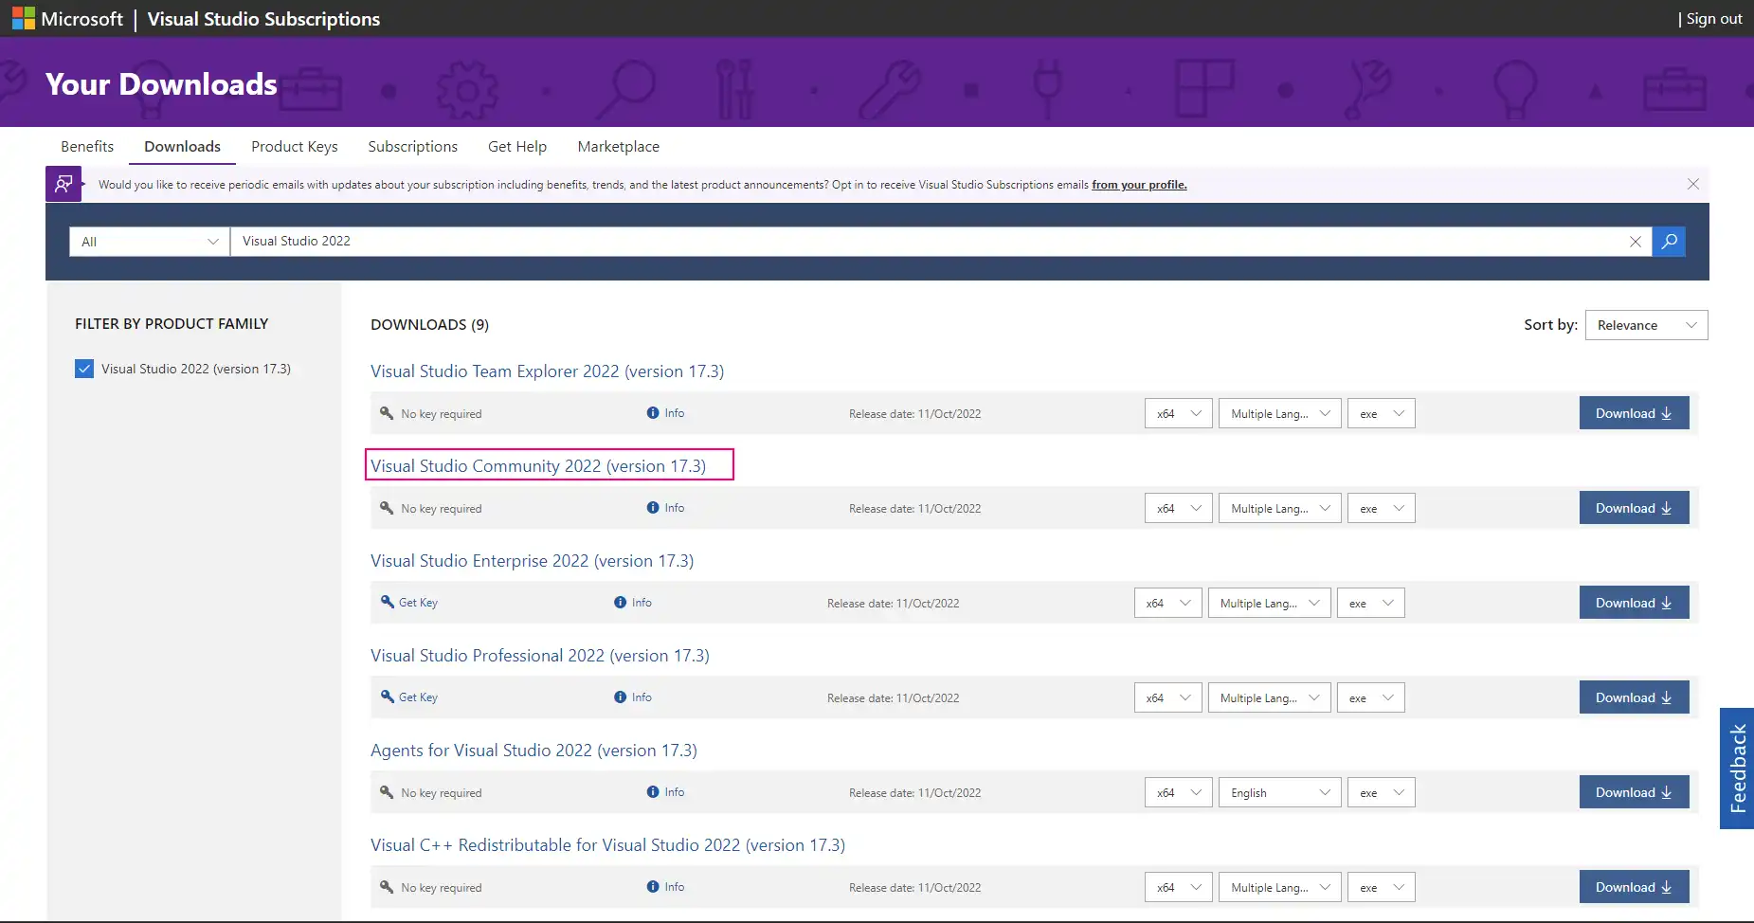The image size is (1754, 923).
Task: Download Visual Studio Community 2022
Action: pos(1634,508)
